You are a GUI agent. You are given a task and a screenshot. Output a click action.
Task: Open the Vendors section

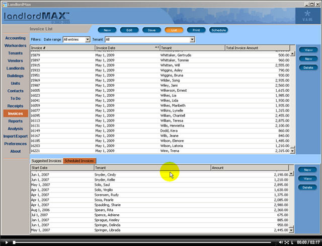[16, 60]
